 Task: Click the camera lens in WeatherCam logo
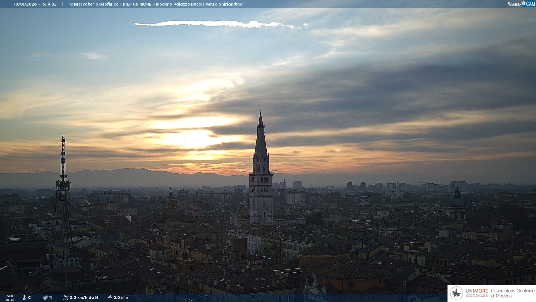tap(524, 3)
